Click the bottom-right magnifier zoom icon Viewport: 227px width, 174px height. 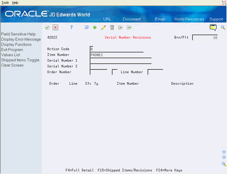[224, 164]
